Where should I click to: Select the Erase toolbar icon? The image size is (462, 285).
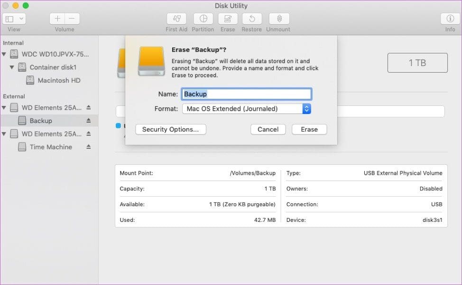(x=228, y=19)
